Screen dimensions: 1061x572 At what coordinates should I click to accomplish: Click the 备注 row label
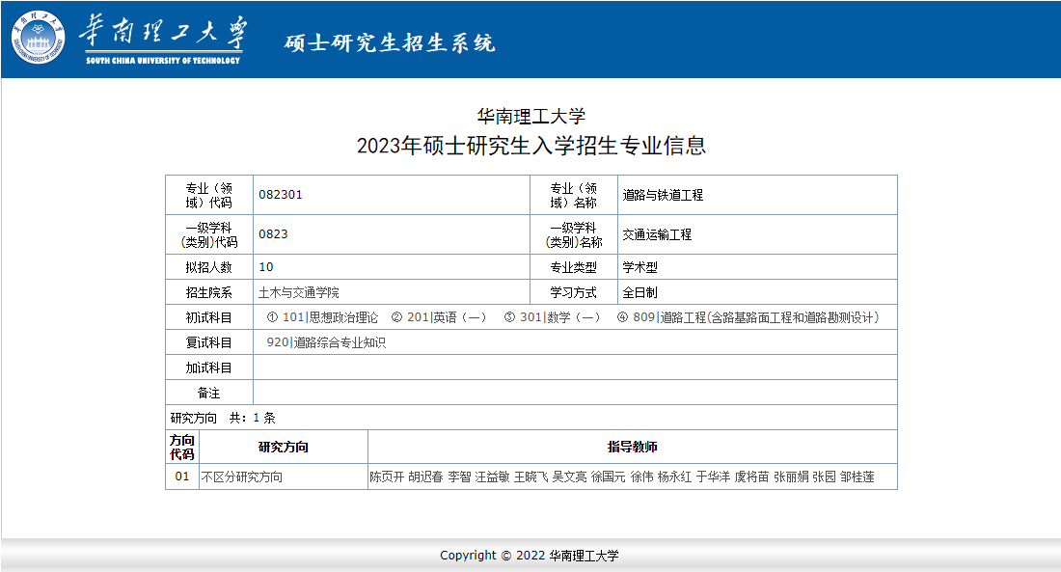coord(209,393)
